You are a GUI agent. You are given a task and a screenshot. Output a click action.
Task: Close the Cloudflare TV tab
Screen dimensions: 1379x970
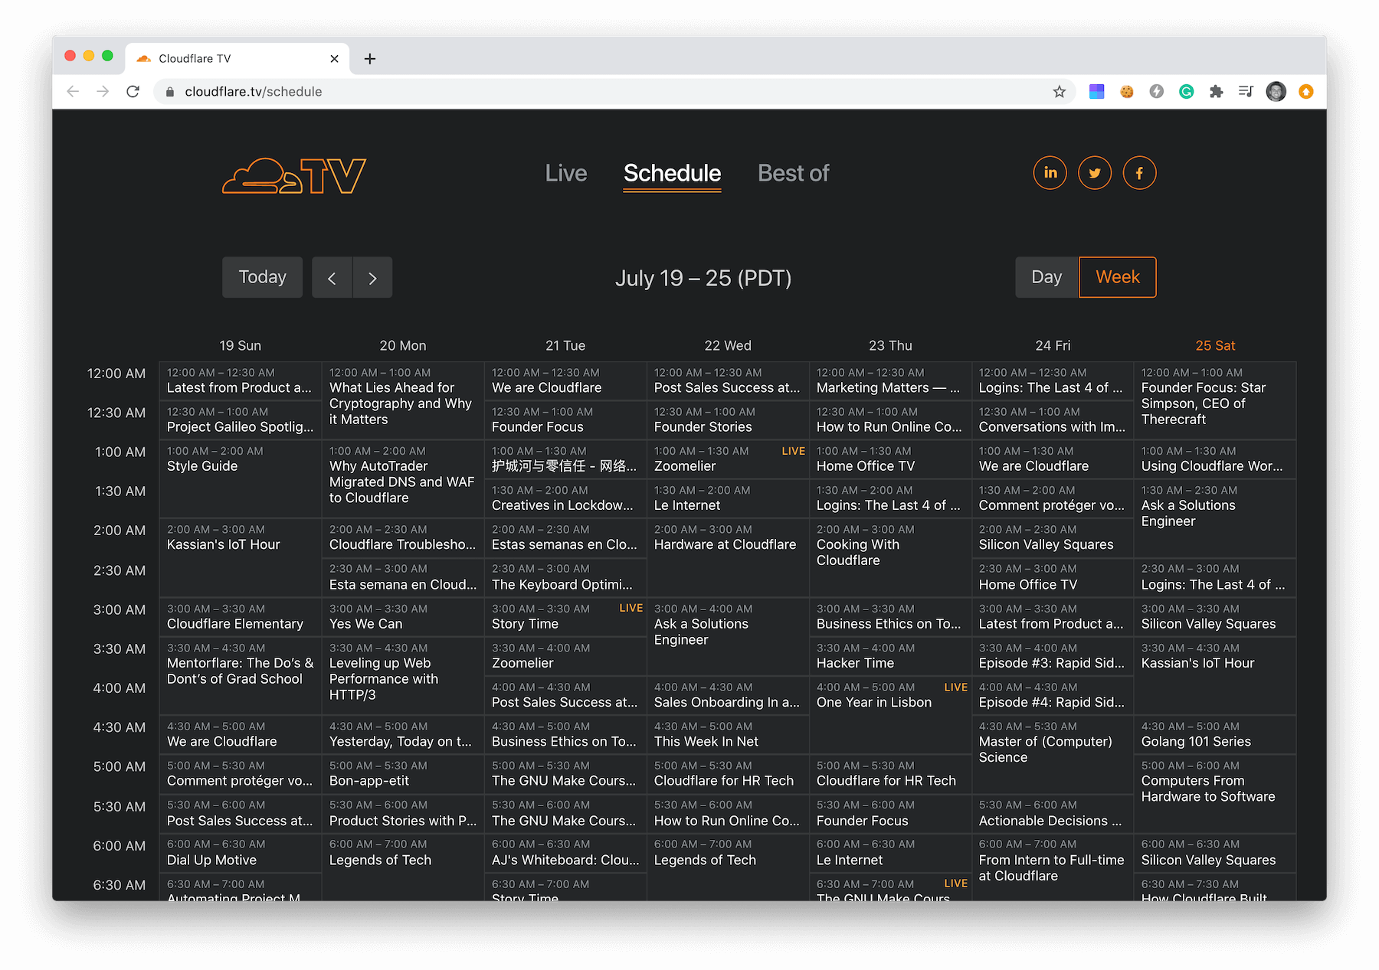point(334,59)
